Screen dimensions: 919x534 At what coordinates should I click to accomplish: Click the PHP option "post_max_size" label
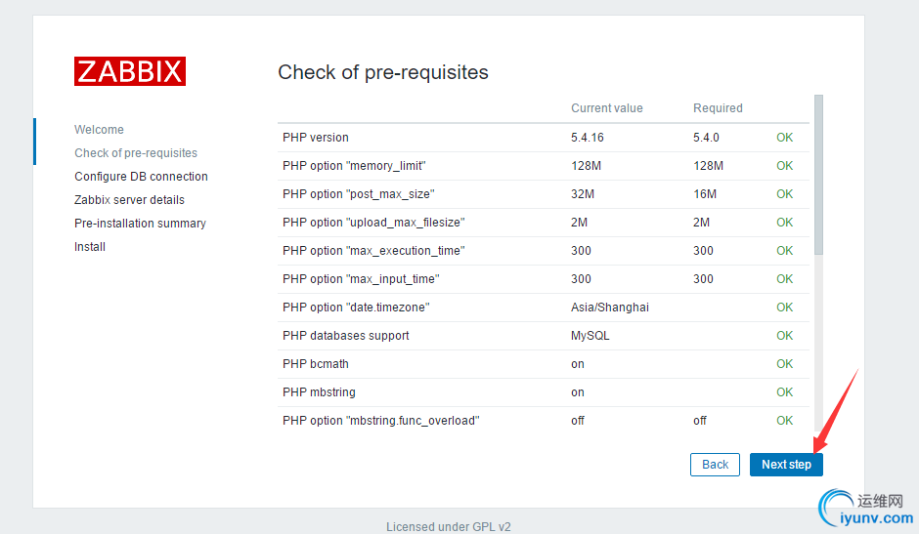click(358, 194)
